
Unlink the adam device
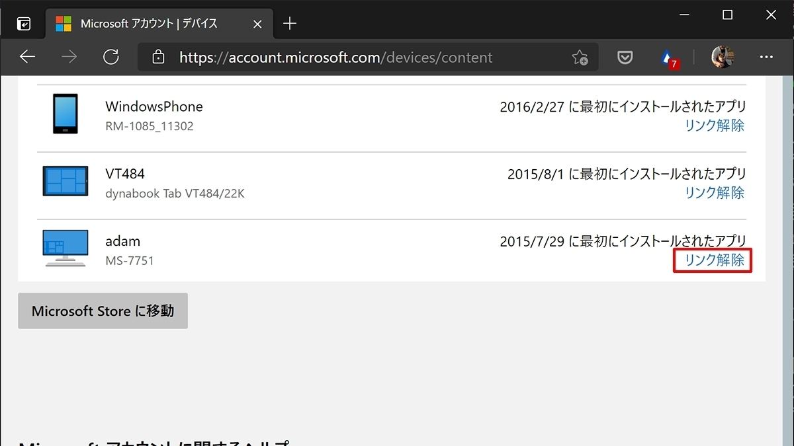click(x=715, y=260)
